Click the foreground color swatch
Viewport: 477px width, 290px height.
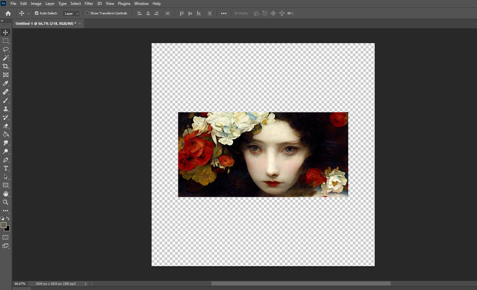coord(4,225)
